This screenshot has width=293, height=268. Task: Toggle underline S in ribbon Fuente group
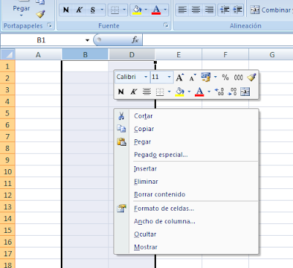92,10
